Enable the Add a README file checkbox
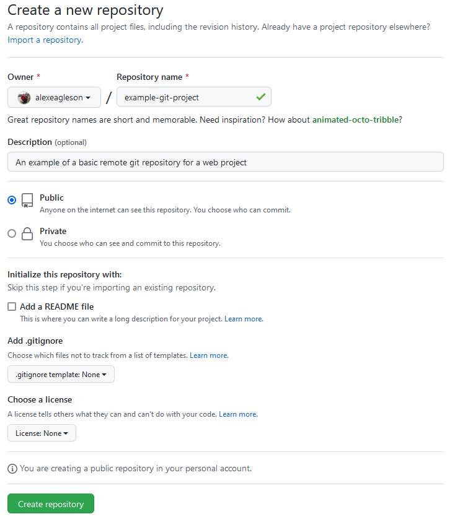The image size is (450, 522). (12, 307)
